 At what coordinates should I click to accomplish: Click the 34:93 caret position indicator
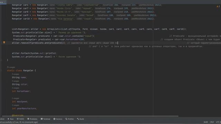(x=206, y=122)
